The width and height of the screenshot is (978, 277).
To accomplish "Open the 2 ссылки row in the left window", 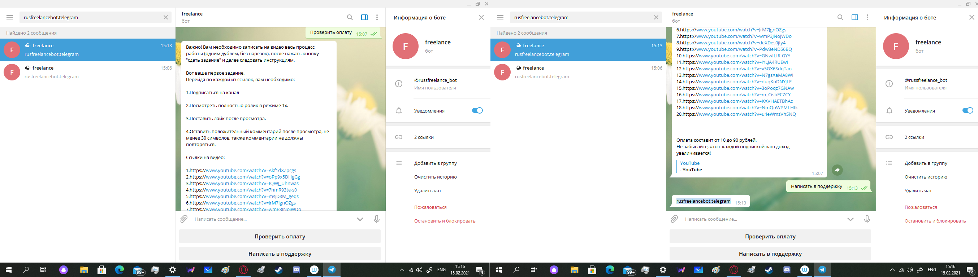I will tap(438, 137).
